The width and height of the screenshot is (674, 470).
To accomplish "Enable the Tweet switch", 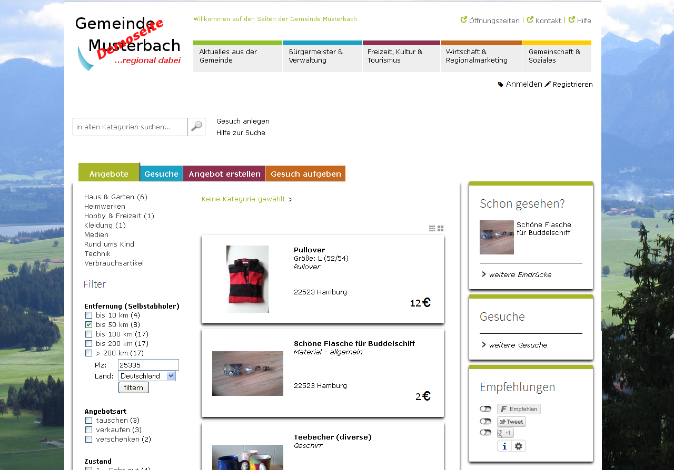I will click(x=485, y=422).
